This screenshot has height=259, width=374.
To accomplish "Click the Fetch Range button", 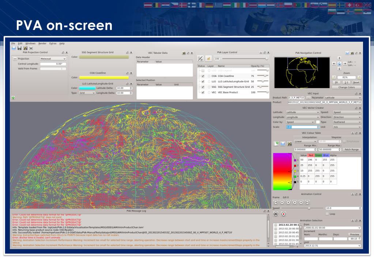I will tap(352, 149).
